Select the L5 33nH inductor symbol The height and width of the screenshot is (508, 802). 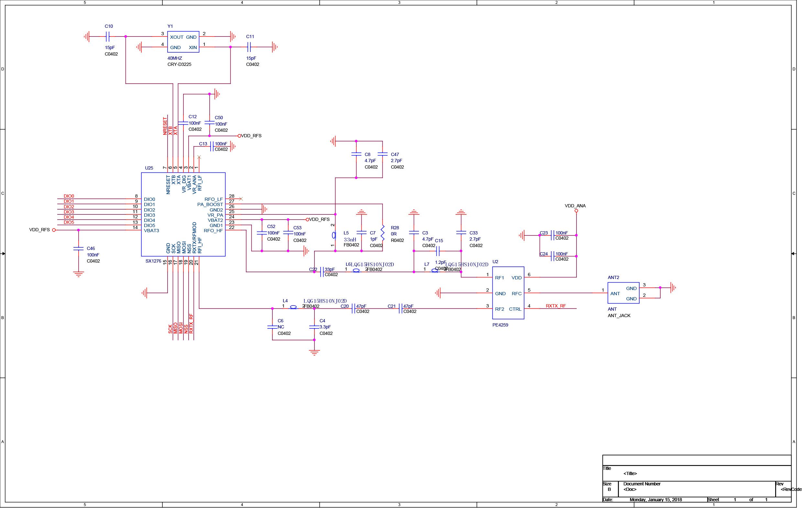click(x=334, y=235)
